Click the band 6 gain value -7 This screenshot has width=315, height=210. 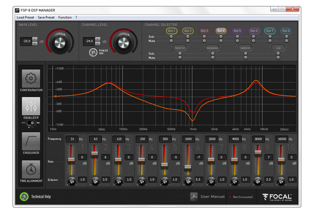198,157
